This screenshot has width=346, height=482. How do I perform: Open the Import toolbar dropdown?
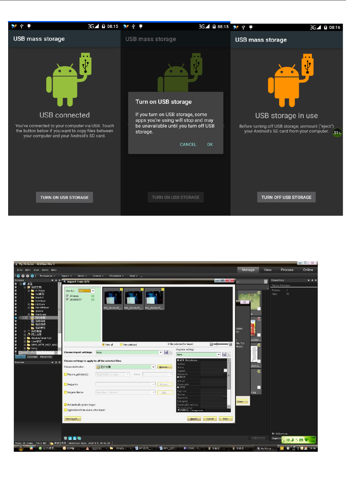pyautogui.click(x=66, y=276)
